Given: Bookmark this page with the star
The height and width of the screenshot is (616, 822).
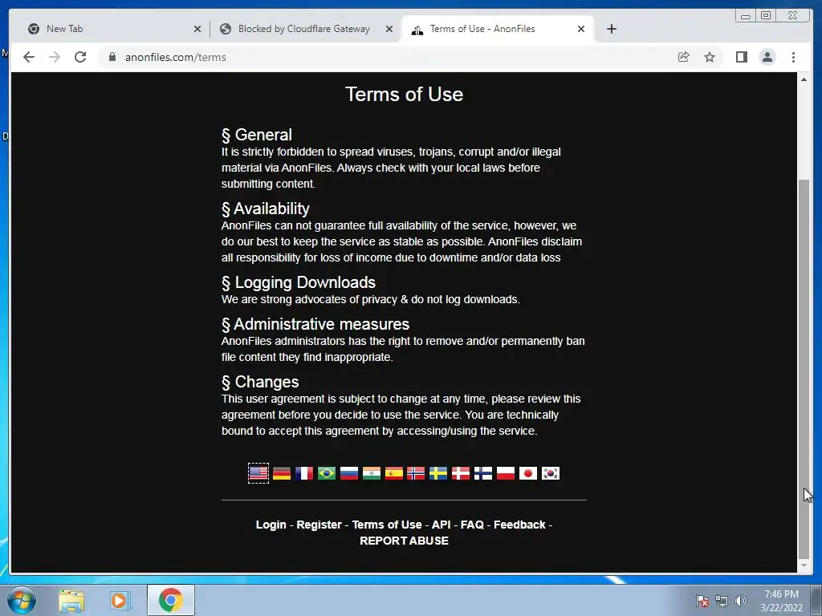Looking at the screenshot, I should click(x=710, y=57).
